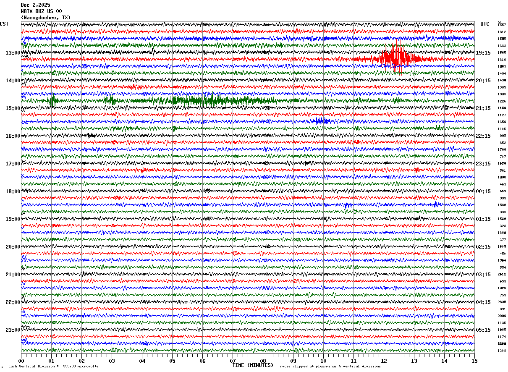Click the DC offset value '1812'
The image size is (508, 372).
pyautogui.click(x=502, y=32)
